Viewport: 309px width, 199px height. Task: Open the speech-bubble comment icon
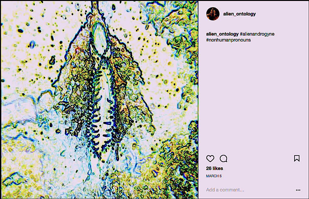point(223,158)
